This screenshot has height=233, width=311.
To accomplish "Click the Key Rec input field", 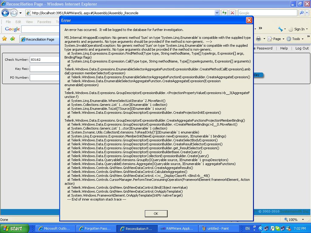I will pyautogui.click(x=45, y=69).
